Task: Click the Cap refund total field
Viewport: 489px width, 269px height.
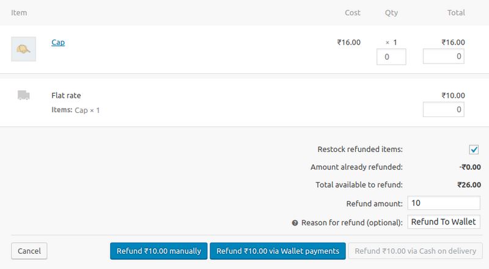Action: coord(444,56)
